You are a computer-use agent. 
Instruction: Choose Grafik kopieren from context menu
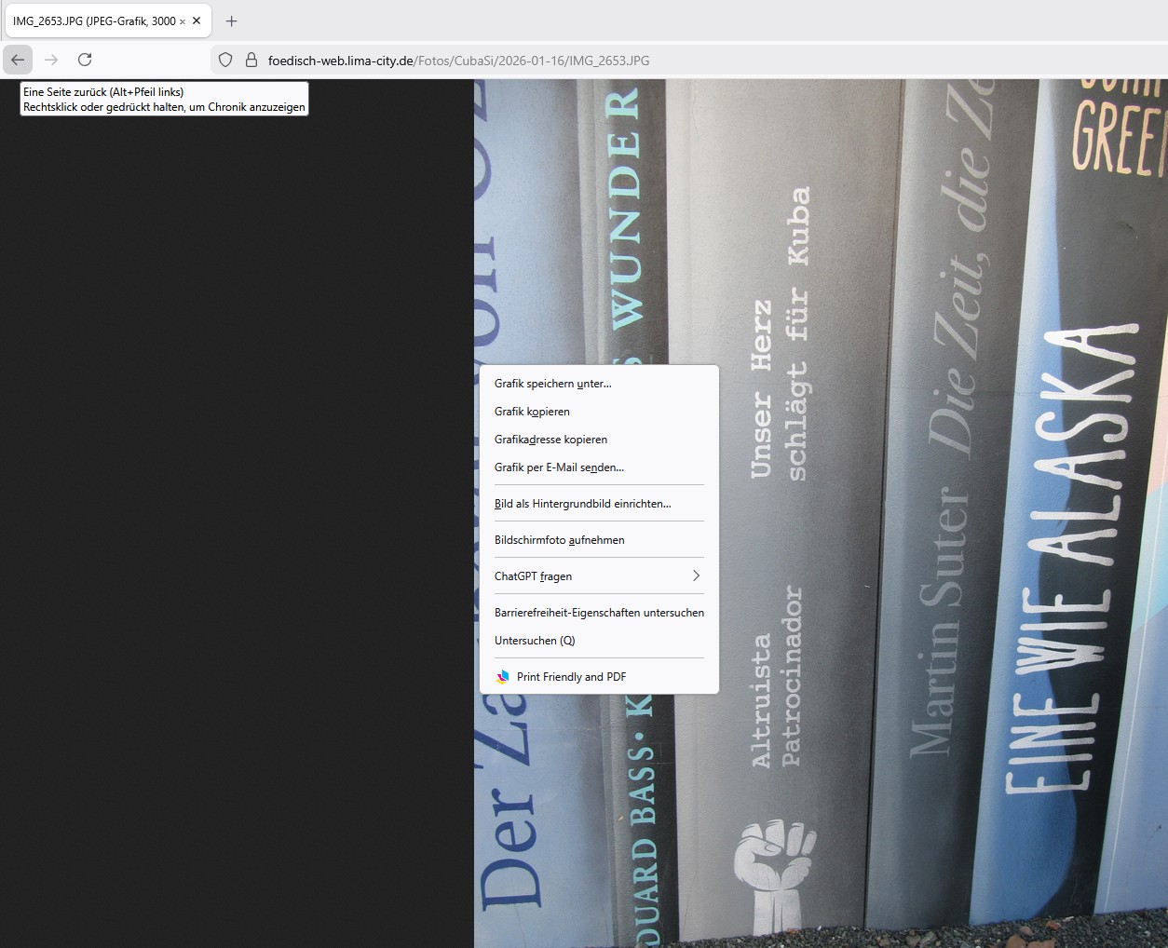coord(532,412)
